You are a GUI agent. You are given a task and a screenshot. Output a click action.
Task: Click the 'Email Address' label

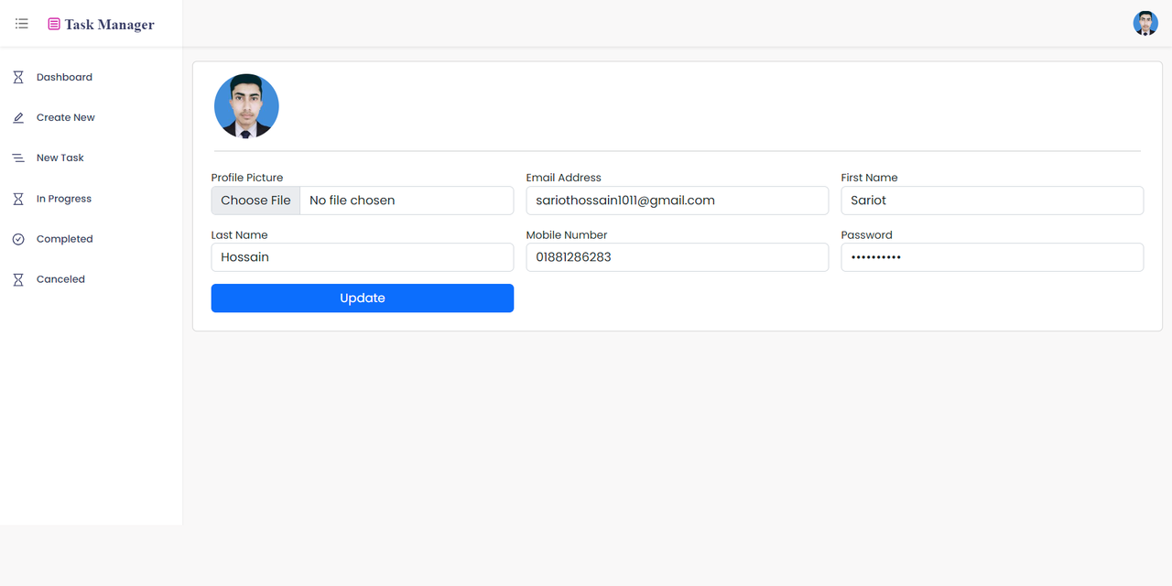point(564,178)
